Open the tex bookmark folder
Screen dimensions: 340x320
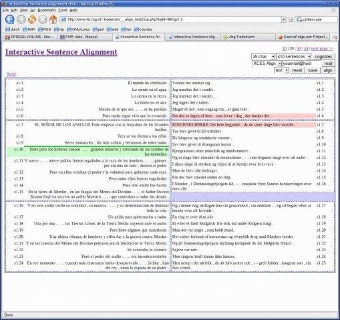pyautogui.click(x=126, y=29)
